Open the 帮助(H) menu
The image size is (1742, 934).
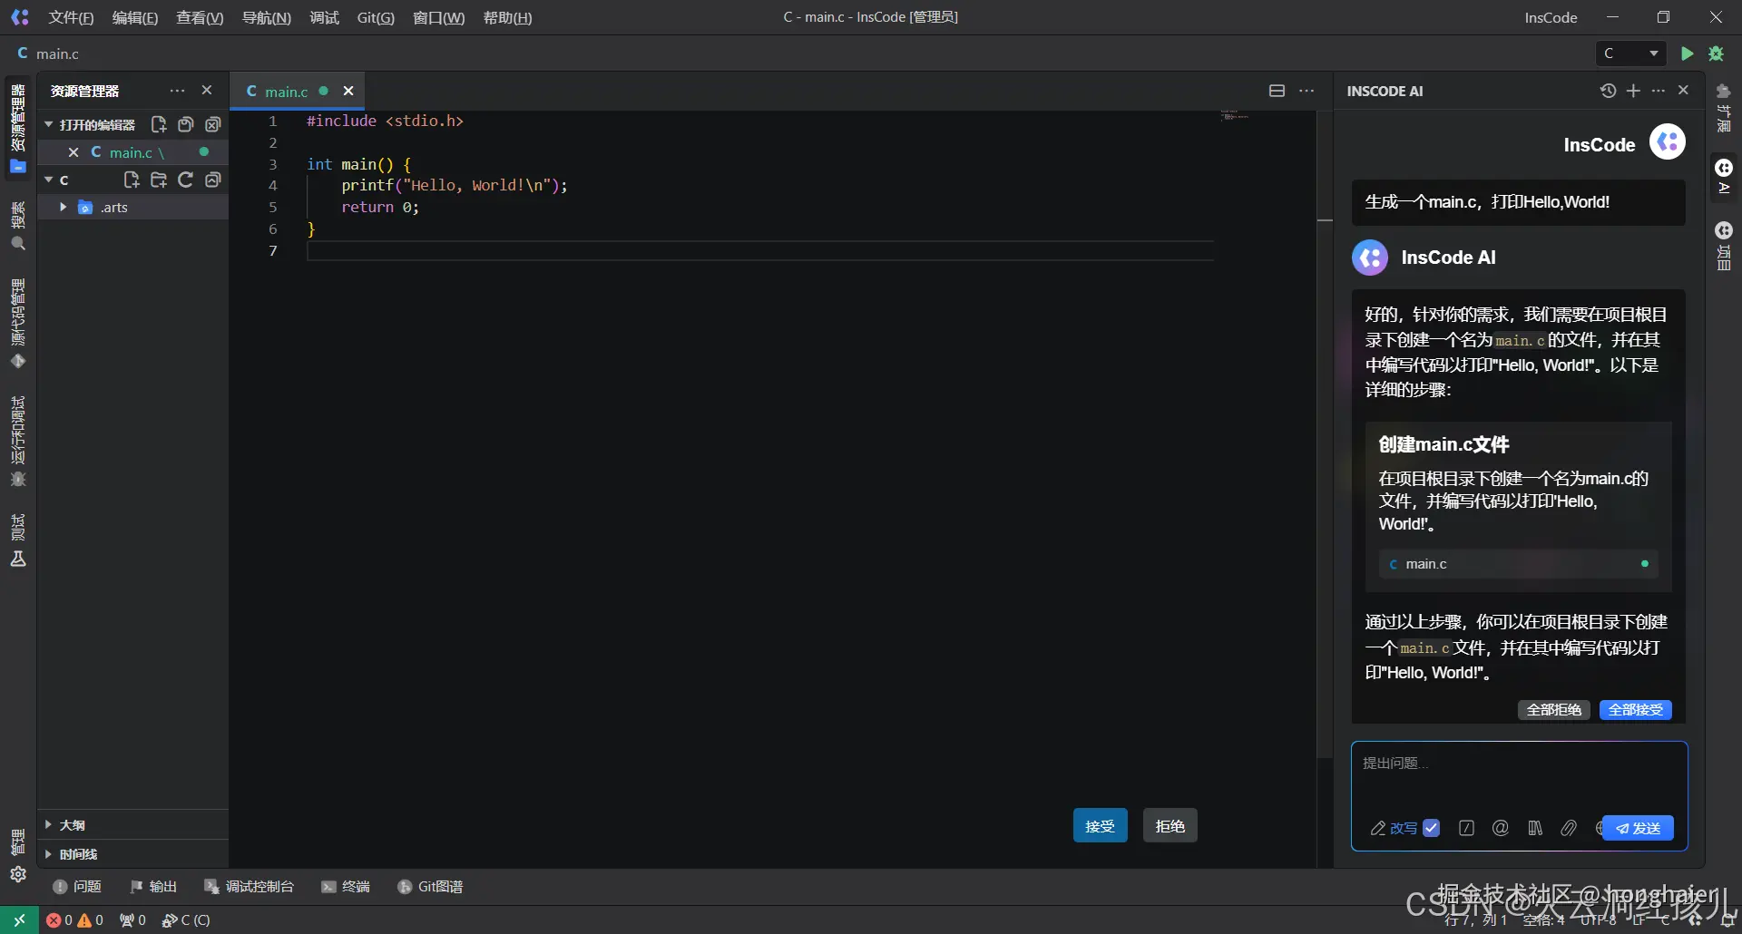(508, 17)
